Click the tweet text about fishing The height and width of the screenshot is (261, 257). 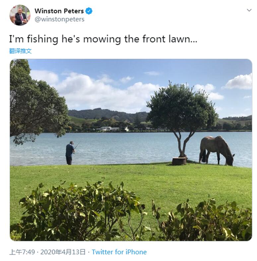(x=103, y=39)
